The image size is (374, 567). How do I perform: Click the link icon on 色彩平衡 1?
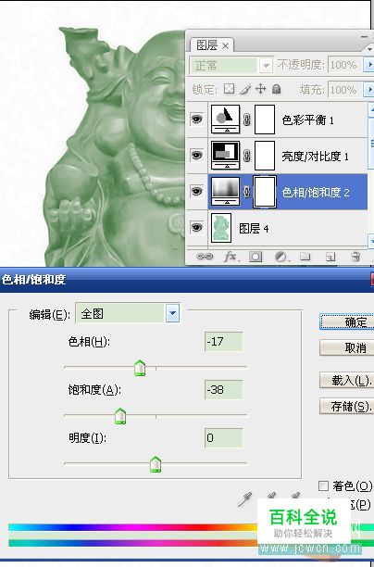coord(247,120)
